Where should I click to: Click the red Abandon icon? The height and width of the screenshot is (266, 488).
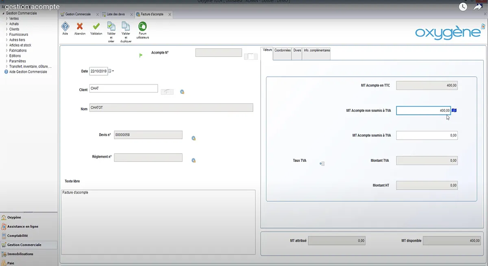80,27
